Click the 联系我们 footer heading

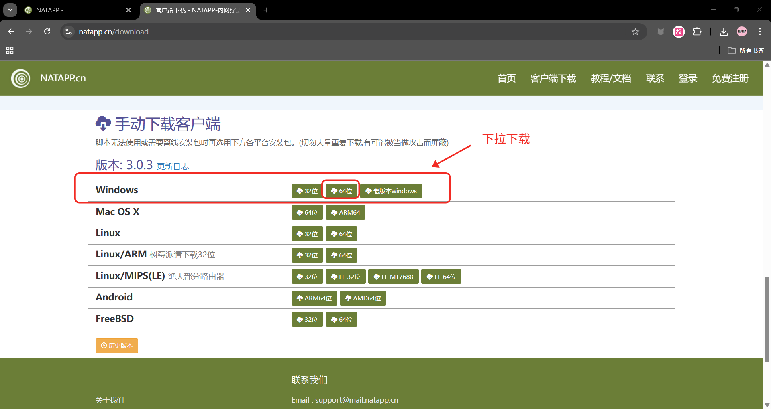point(310,380)
